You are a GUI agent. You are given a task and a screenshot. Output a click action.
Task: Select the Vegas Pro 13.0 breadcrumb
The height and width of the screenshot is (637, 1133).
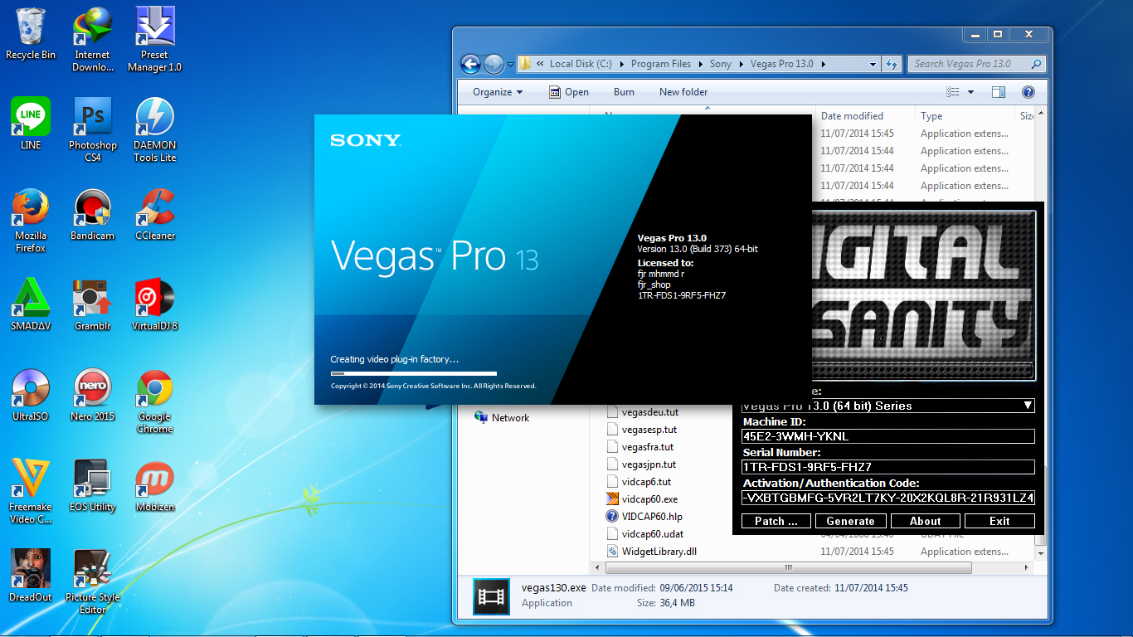coord(782,64)
